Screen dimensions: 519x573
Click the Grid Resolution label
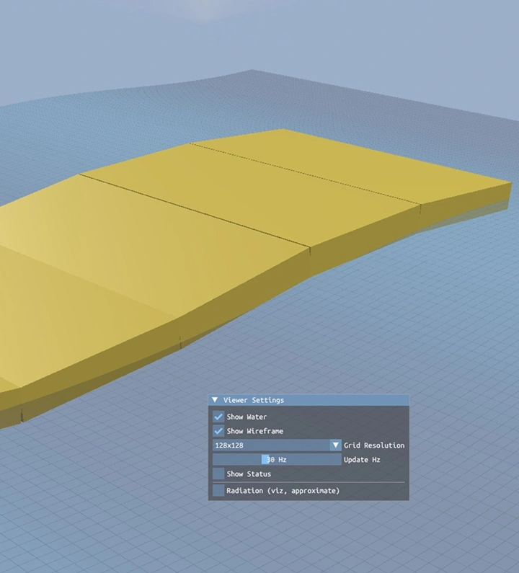374,445
